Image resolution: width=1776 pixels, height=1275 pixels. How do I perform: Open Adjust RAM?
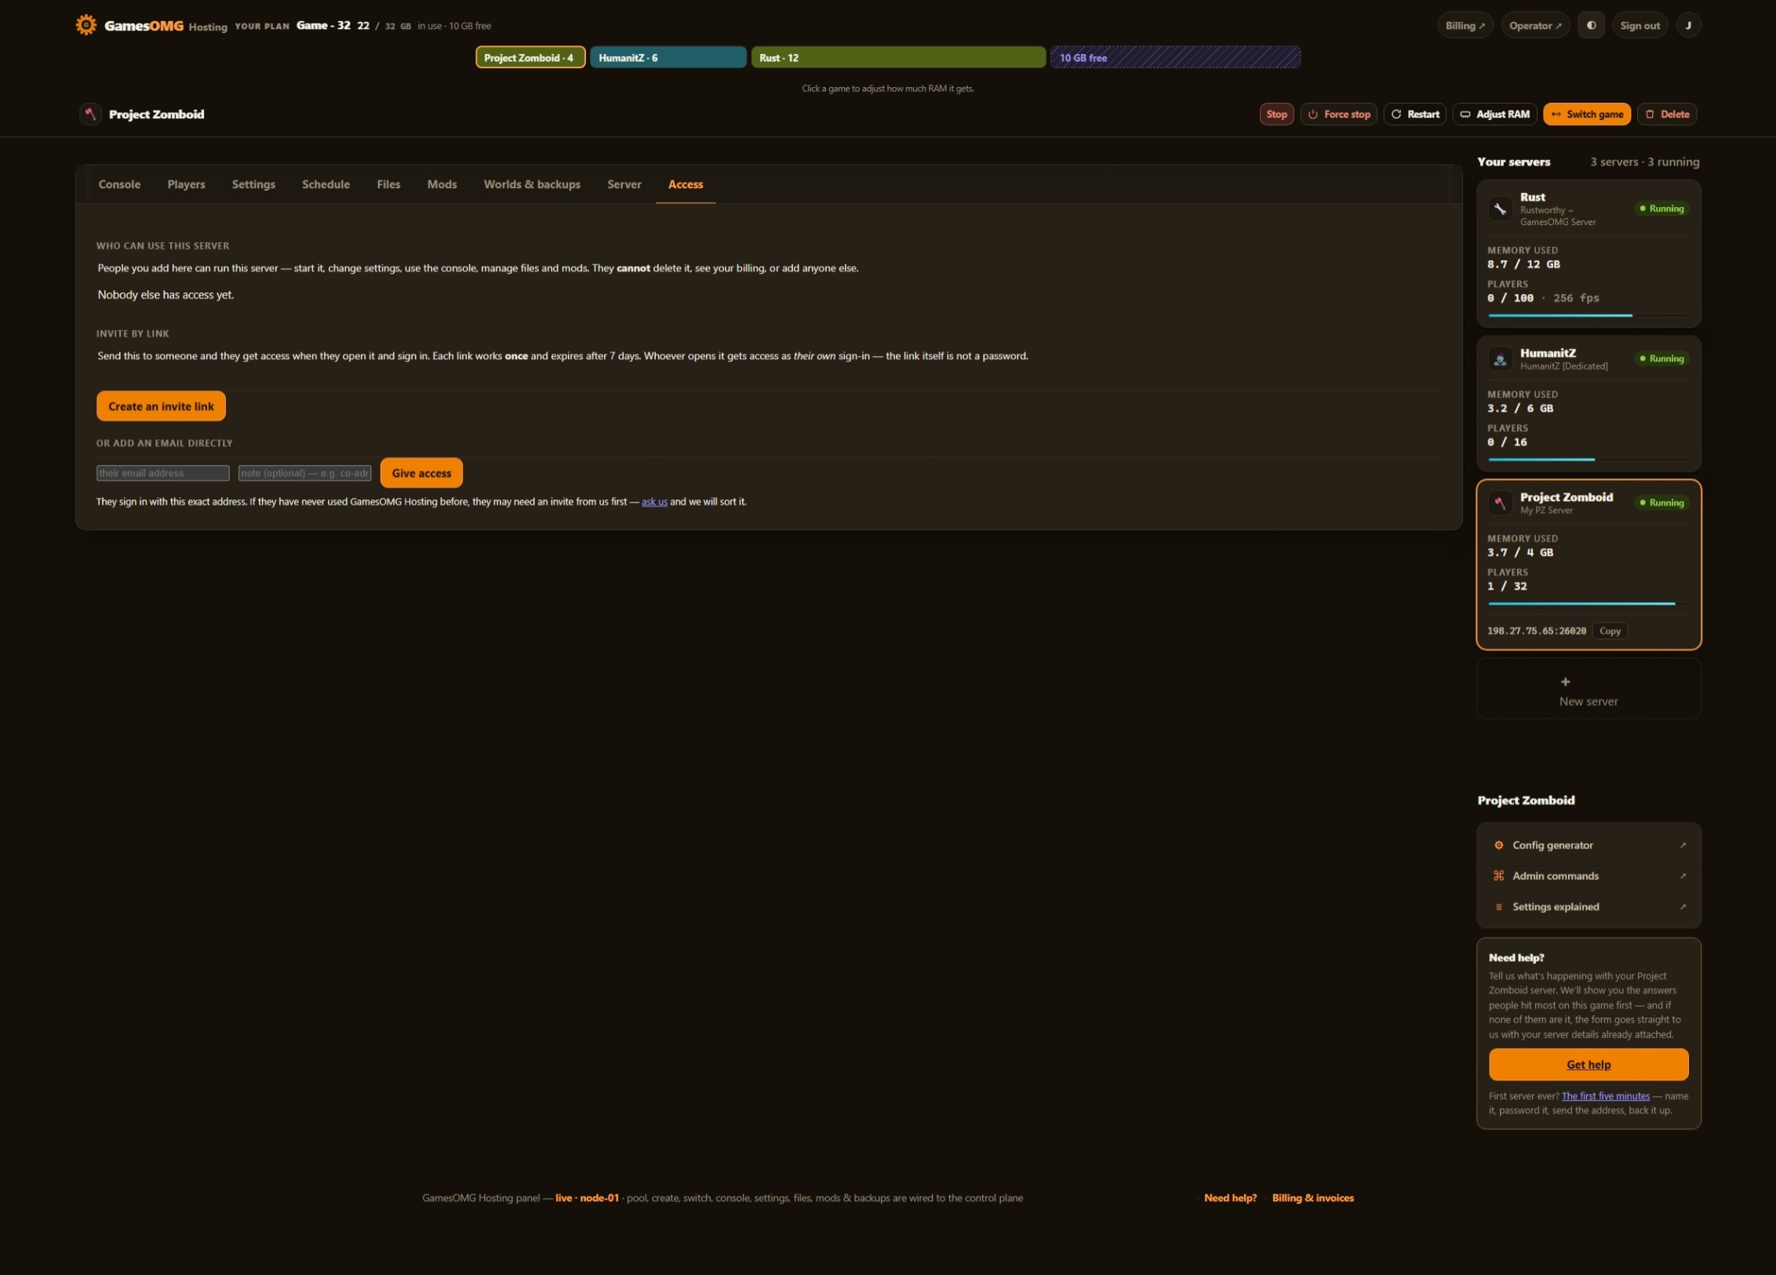[x=1494, y=114]
